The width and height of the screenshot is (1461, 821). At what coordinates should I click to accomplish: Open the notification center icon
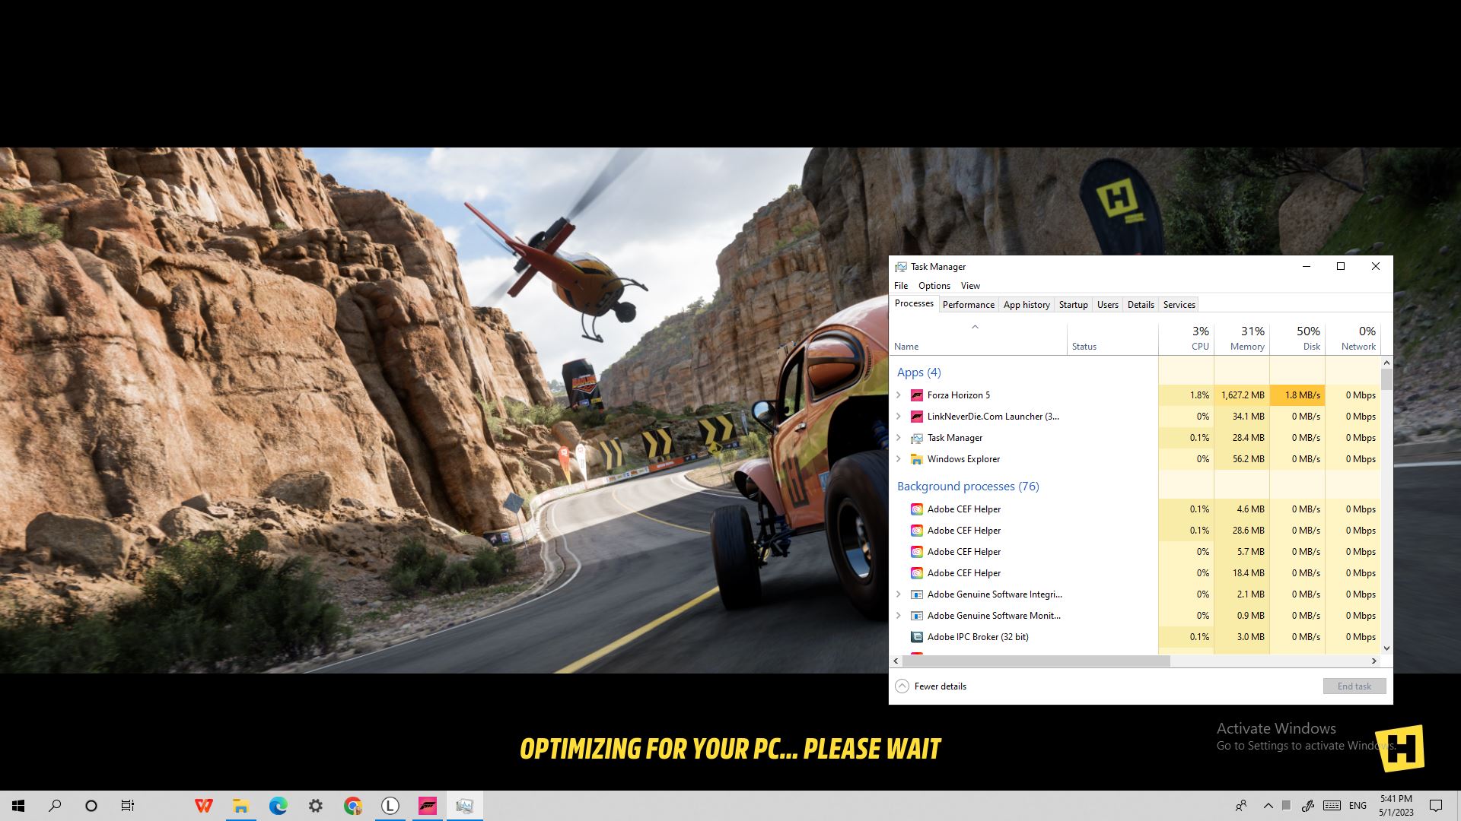click(x=1436, y=806)
